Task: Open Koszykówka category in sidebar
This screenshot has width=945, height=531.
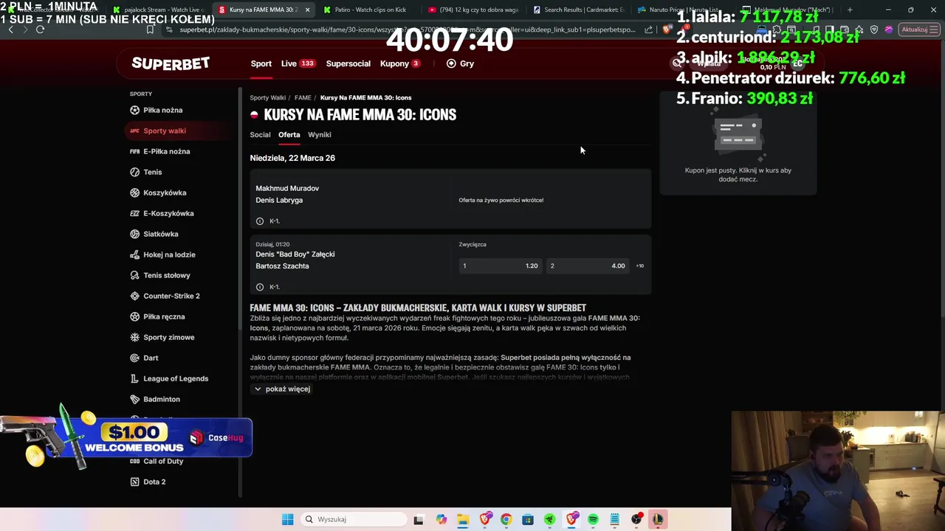Action: click(157, 192)
